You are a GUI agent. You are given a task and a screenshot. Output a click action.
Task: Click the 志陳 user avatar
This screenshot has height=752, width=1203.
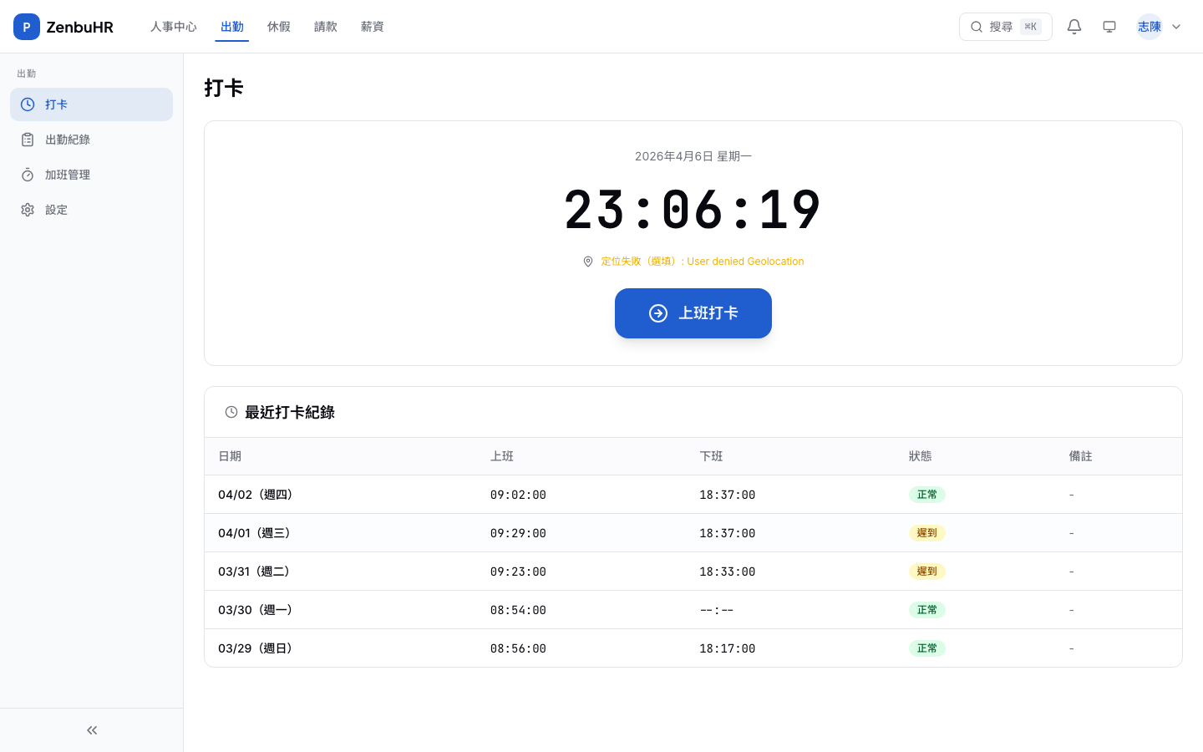pos(1150,27)
